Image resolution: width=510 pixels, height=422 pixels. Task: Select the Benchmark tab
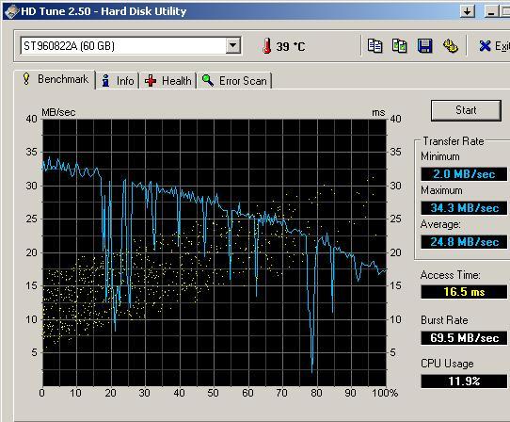55,79
